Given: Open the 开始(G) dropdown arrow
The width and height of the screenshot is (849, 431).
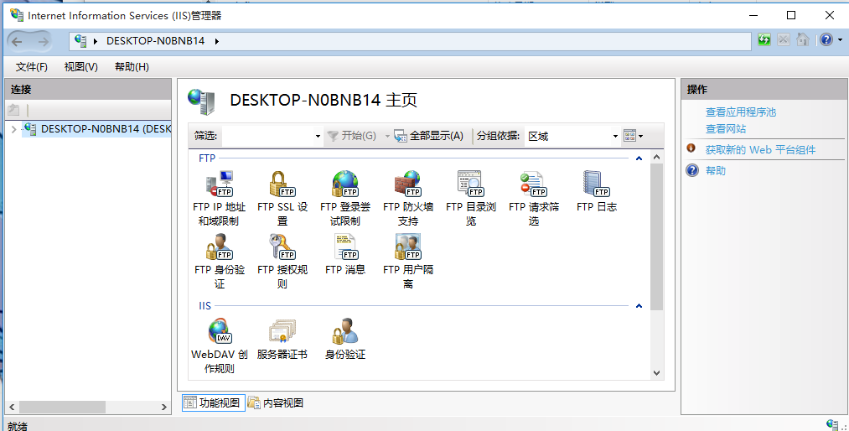Looking at the screenshot, I should tap(387, 137).
